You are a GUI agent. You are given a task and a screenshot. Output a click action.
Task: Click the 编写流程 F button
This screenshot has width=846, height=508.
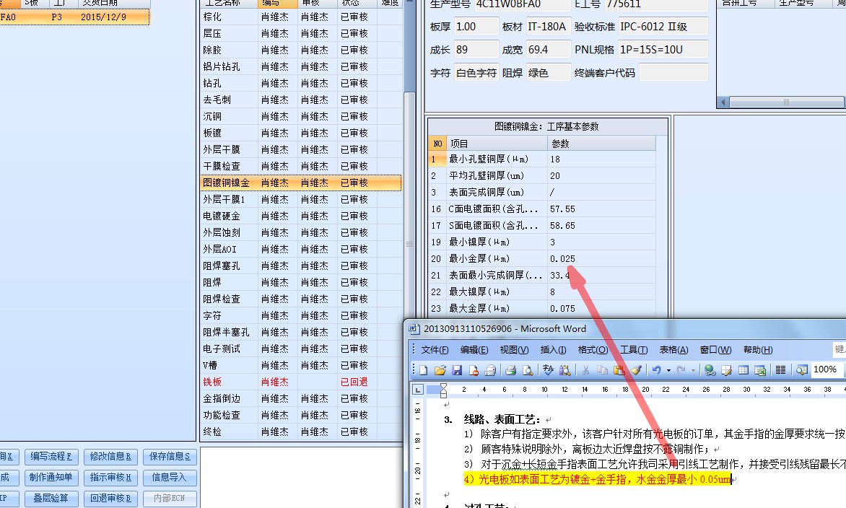pyautogui.click(x=51, y=457)
